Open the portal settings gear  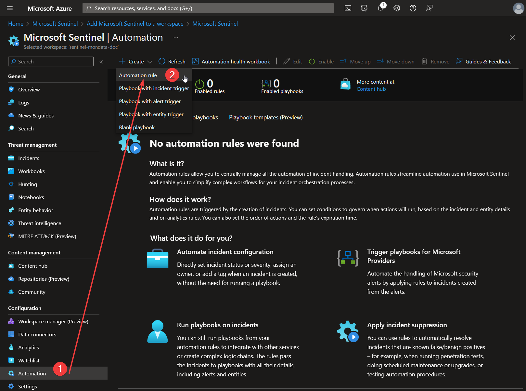coord(397,8)
